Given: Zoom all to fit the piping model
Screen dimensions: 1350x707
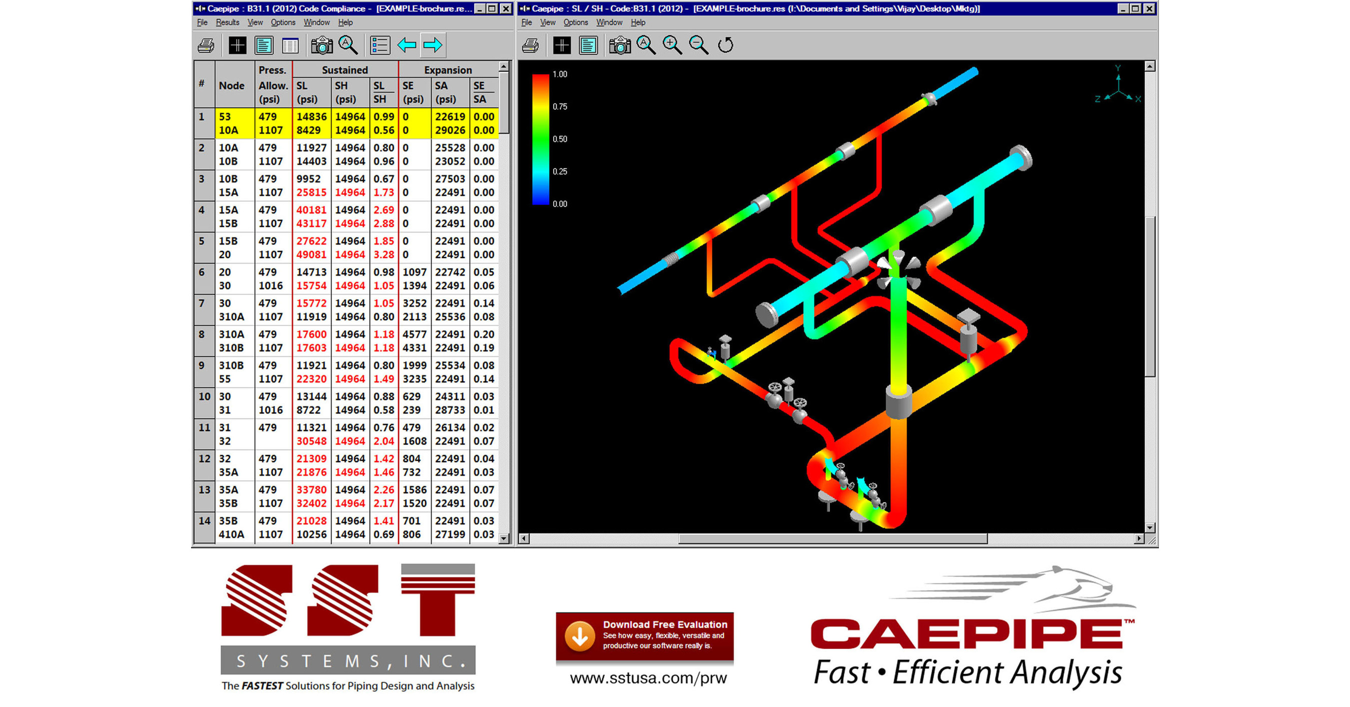Looking at the screenshot, I should point(646,45).
